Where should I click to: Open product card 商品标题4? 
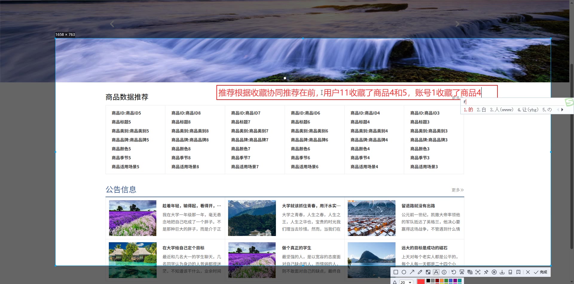coord(374,140)
